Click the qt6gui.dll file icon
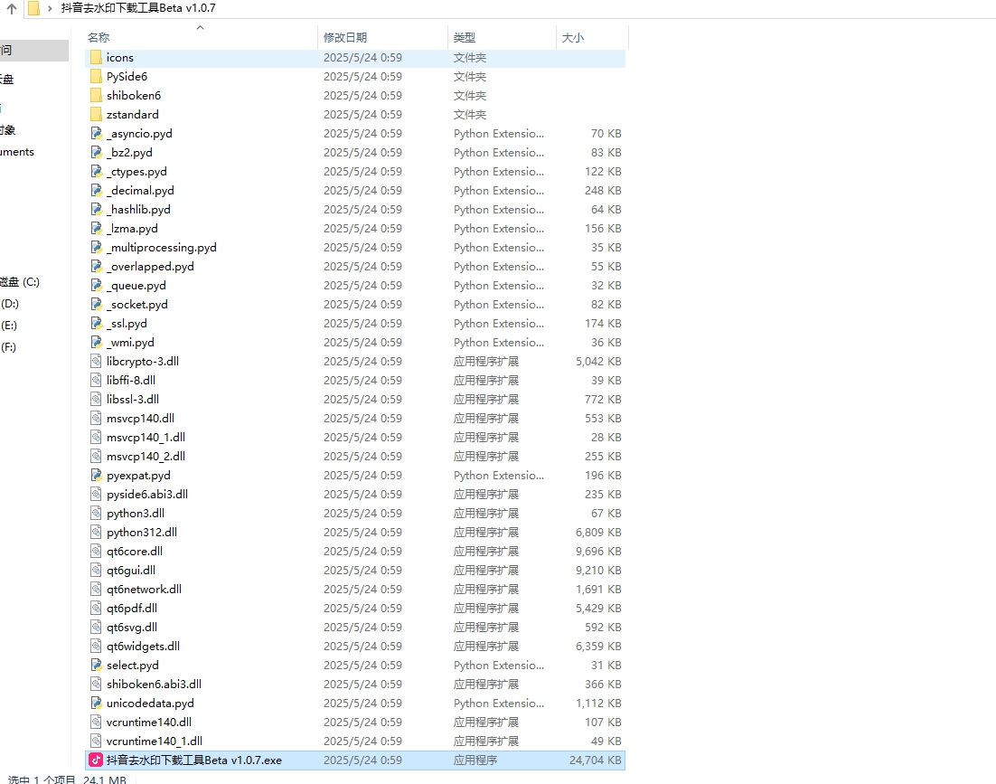 96,571
